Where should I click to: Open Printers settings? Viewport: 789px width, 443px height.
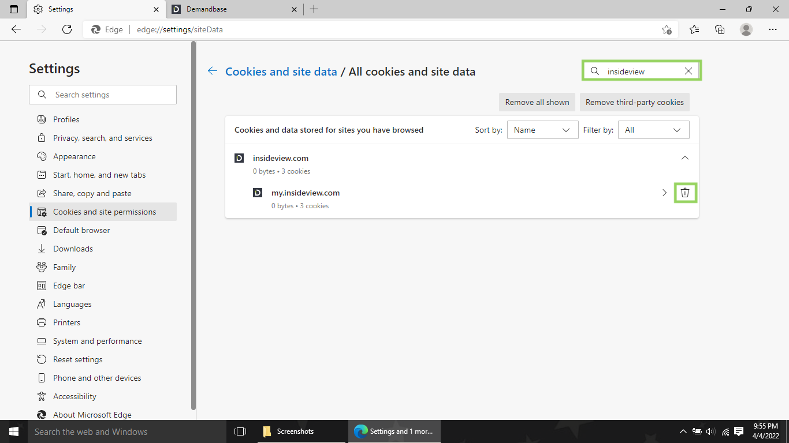[x=103, y=322]
